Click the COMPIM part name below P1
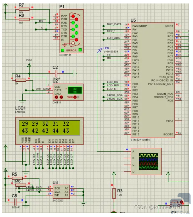The image size is (193, 217). point(65,55)
